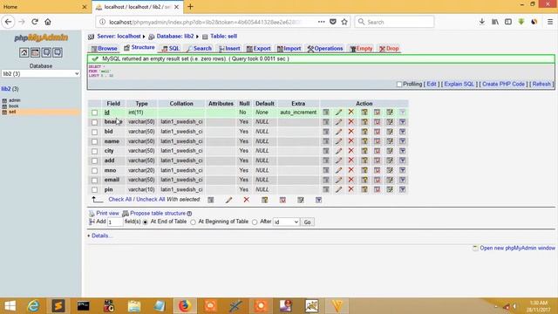
Task: Open Firefox downloads arrow icon
Action: click(482, 22)
